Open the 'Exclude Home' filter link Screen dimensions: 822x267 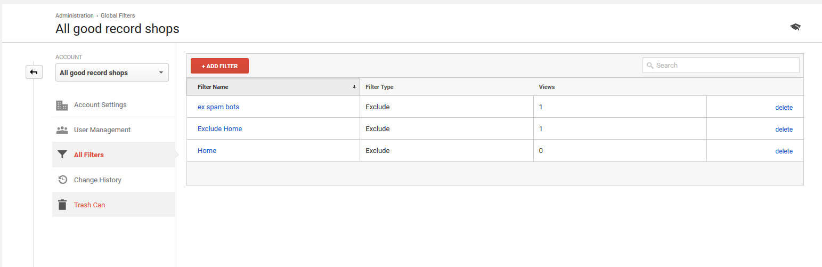click(x=219, y=129)
